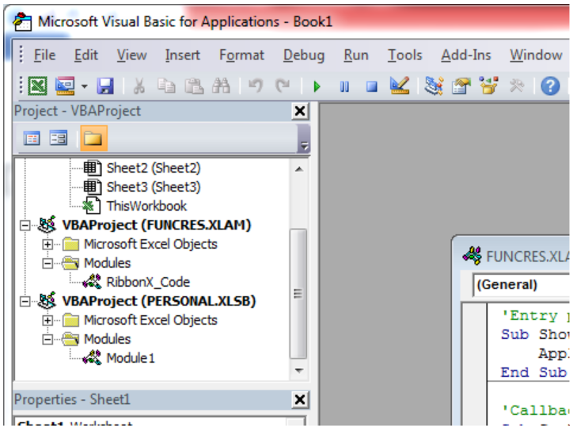Switch to Microsoft Excel view icon
Image resolution: width=573 pixels, height=430 pixels.
click(38, 86)
